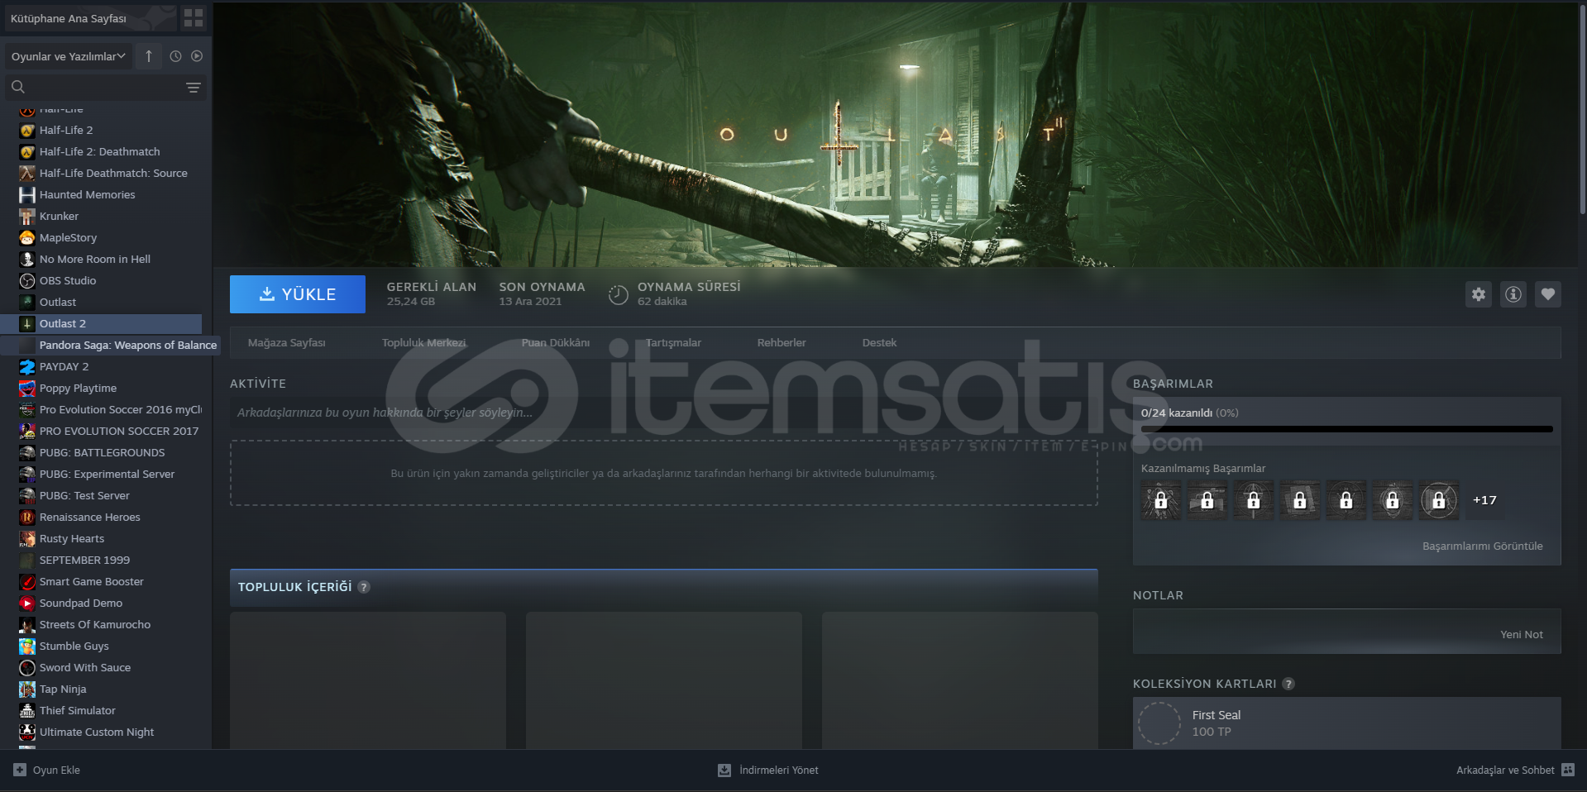Open the advanced filter options icon
1587x792 pixels.
pos(194,87)
